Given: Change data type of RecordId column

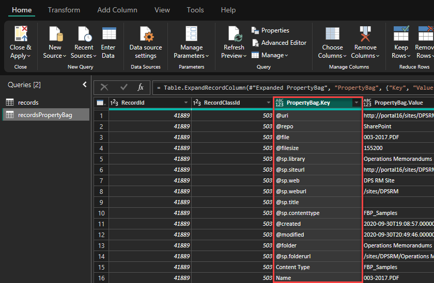Looking at the screenshot, I should pyautogui.click(x=114, y=103).
